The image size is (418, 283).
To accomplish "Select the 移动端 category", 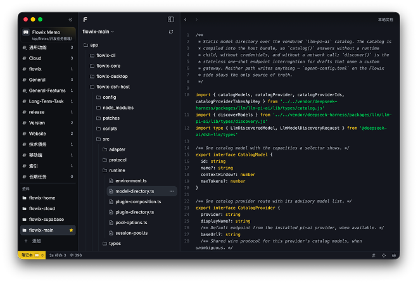I will coord(48,155).
